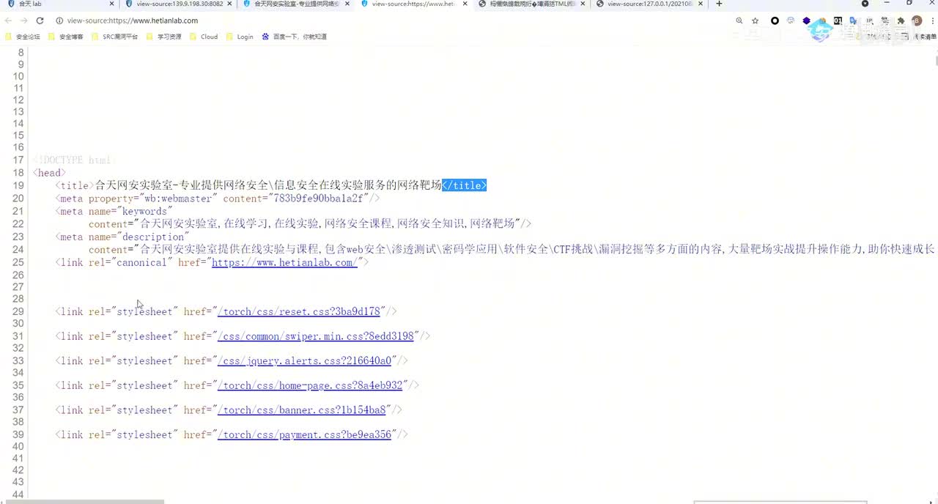
Task: Open the 'SRC漏洞平台' bookmark folder
Action: 114,37
